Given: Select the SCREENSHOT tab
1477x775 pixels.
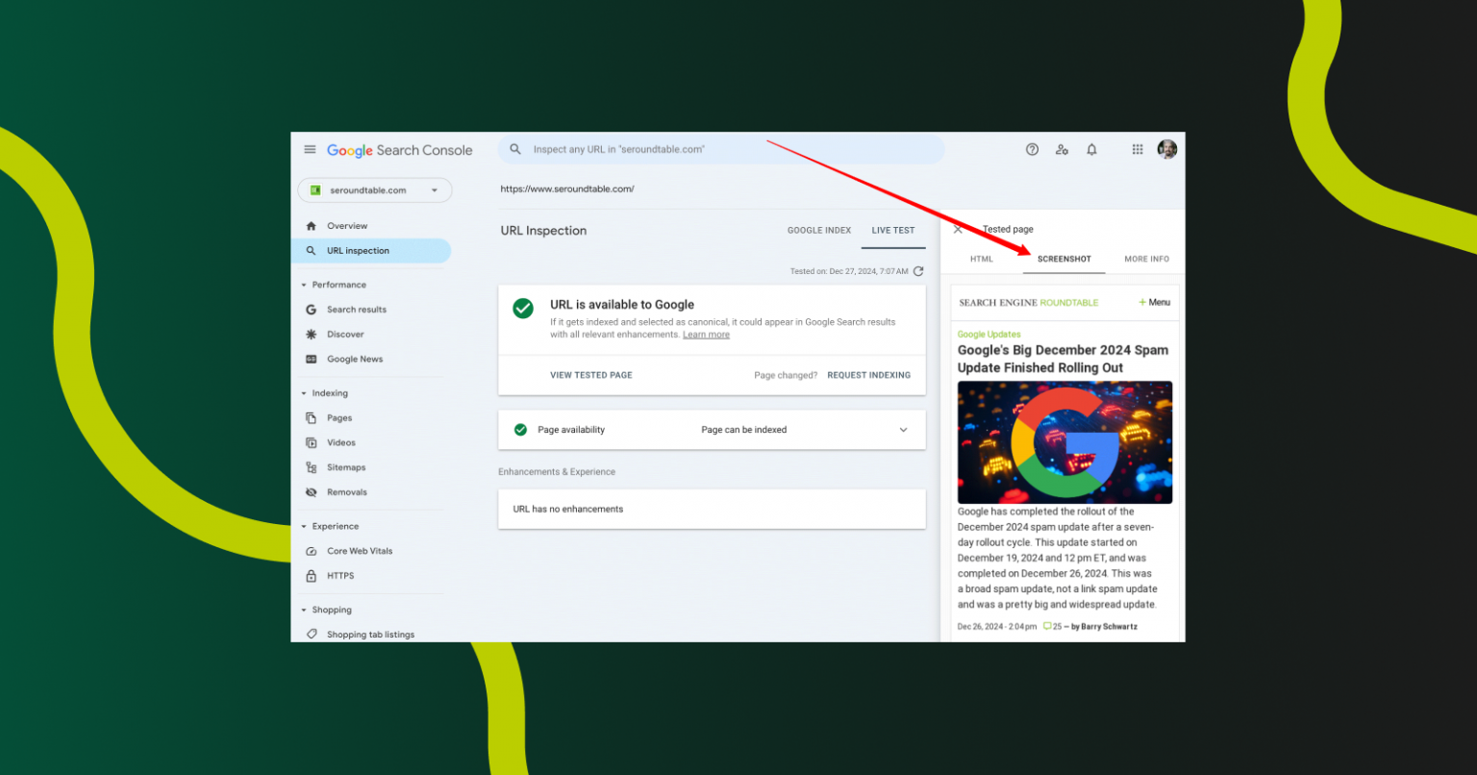Looking at the screenshot, I should [1064, 259].
